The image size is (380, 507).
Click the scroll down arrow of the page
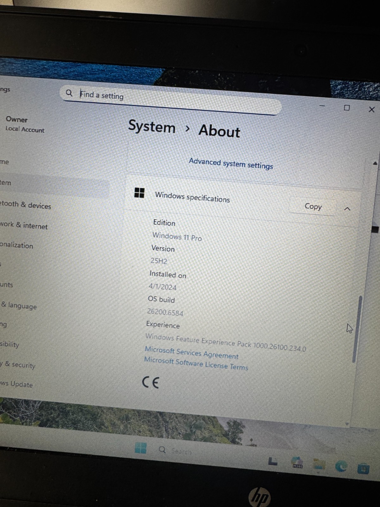click(347, 424)
